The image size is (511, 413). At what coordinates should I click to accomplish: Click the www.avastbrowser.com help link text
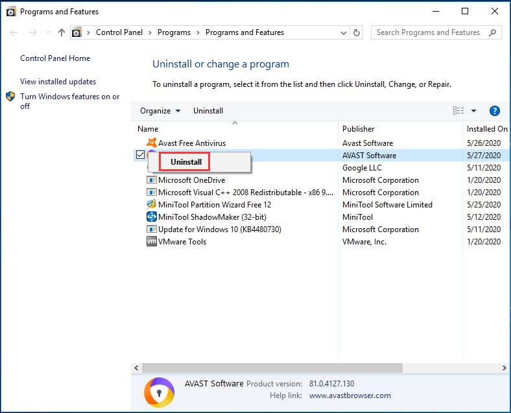350,395
